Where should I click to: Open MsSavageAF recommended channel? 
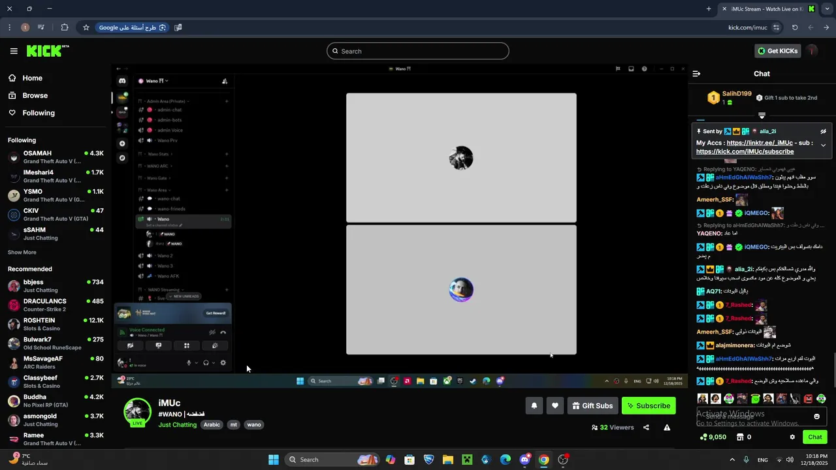pyautogui.click(x=56, y=362)
